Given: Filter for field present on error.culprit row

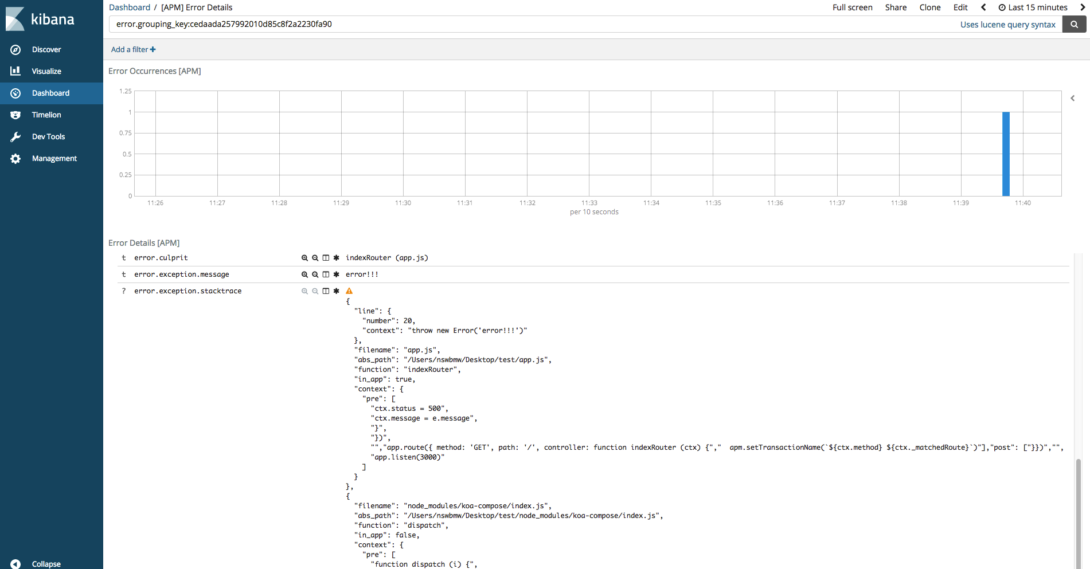Looking at the screenshot, I should [x=337, y=258].
